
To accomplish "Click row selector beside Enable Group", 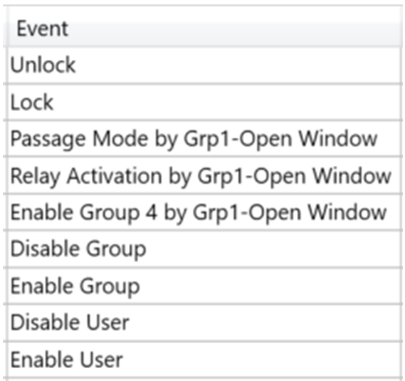I will point(6,286).
